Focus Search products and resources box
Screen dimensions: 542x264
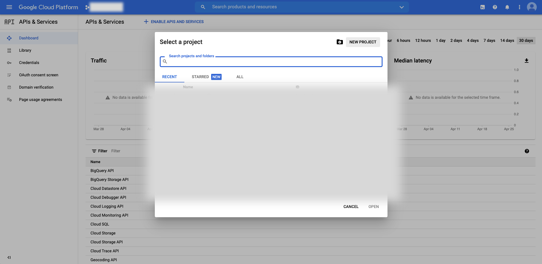[302, 7]
